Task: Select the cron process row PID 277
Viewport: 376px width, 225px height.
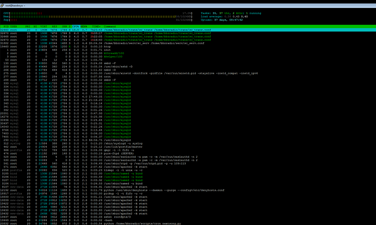Action: pos(188,77)
